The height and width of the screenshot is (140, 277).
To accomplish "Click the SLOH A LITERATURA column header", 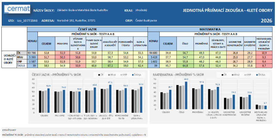I will pyautogui.click(x=140, y=44).
